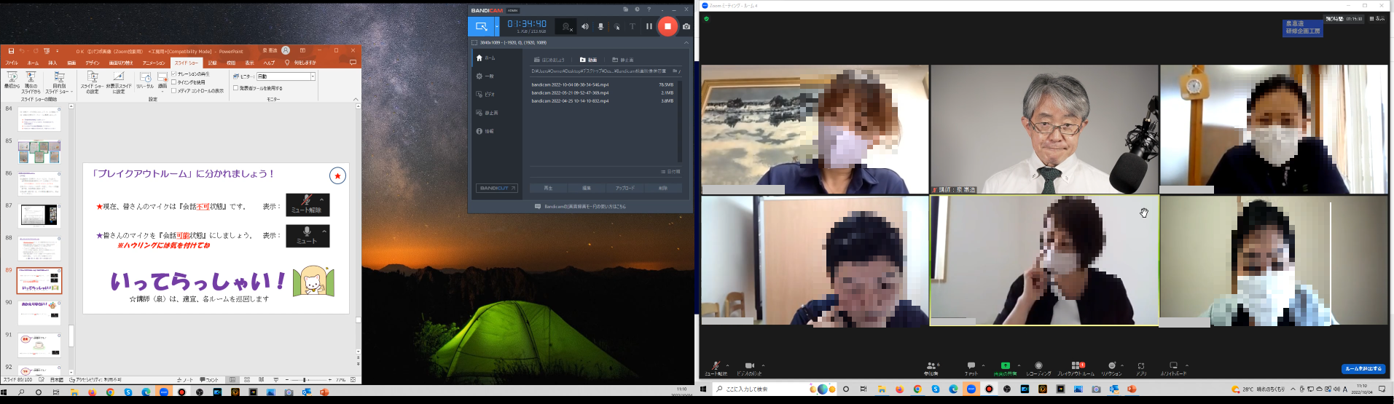This screenshot has height=404, width=1394.
Task: Uncheck ナレーションの再生 checkbox
Action: tap(173, 74)
